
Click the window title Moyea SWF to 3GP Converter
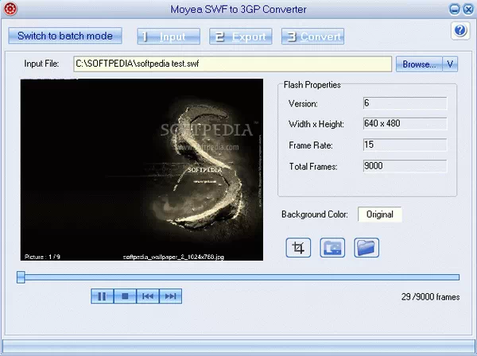point(238,10)
